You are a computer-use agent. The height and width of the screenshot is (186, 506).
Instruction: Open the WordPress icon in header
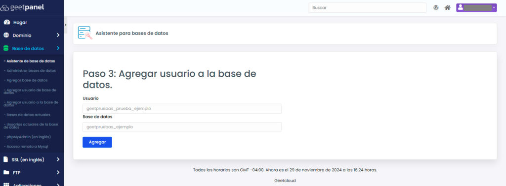[x=436, y=8]
